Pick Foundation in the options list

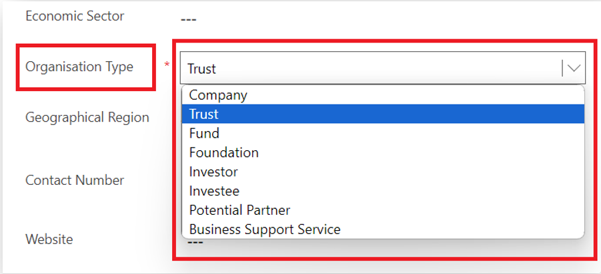pyautogui.click(x=223, y=153)
